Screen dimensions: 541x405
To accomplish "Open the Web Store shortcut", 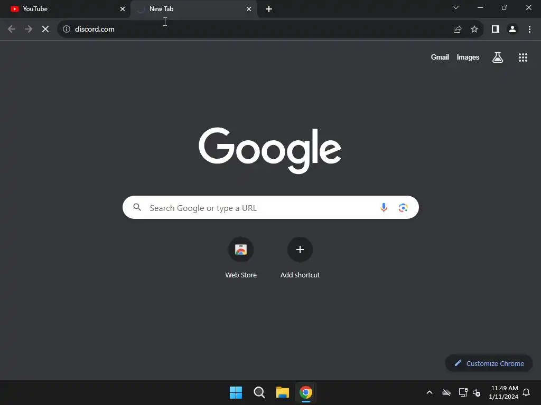I will (x=241, y=257).
